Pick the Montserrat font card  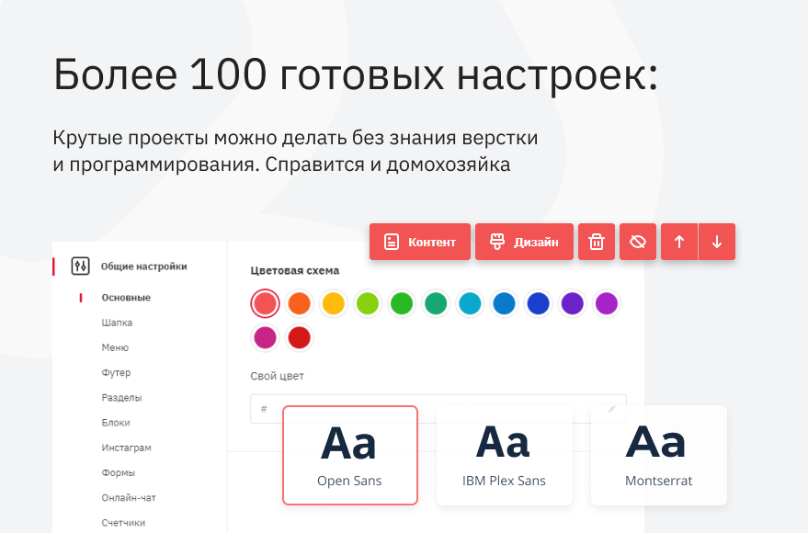(658, 455)
